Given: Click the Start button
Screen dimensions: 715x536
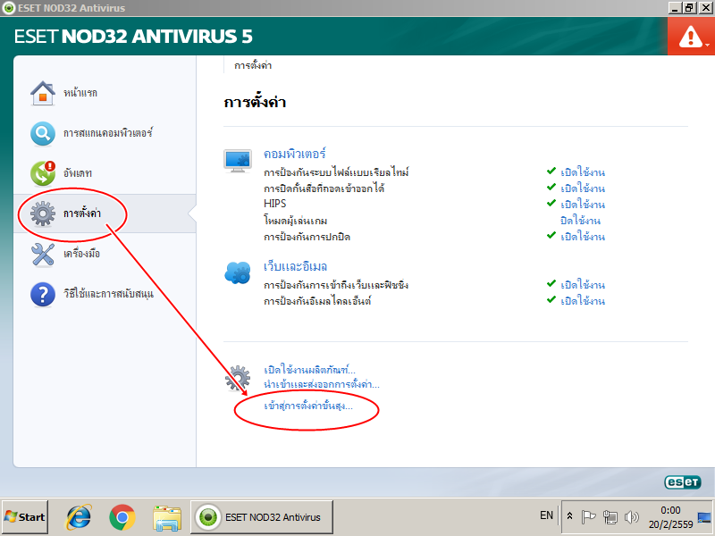Looking at the screenshot, I should pyautogui.click(x=25, y=517).
